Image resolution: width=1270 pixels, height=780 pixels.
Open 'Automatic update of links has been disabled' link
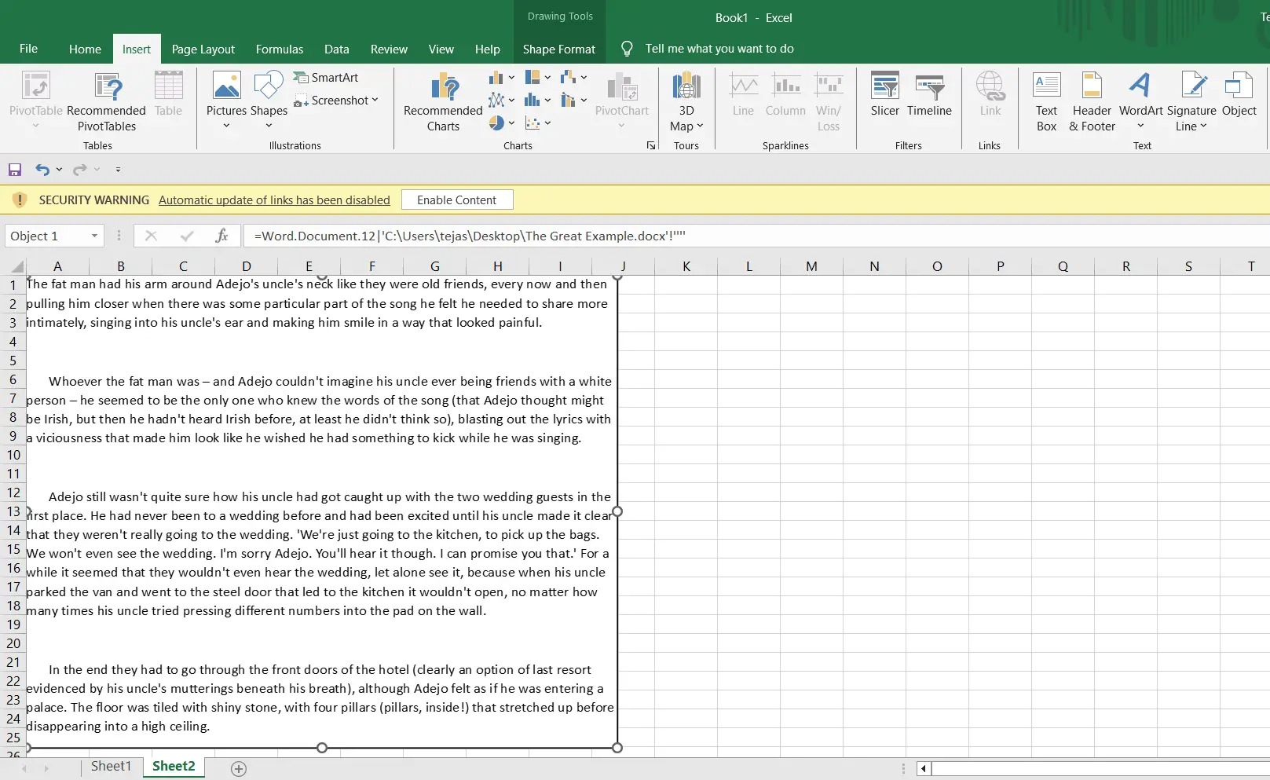(x=274, y=200)
